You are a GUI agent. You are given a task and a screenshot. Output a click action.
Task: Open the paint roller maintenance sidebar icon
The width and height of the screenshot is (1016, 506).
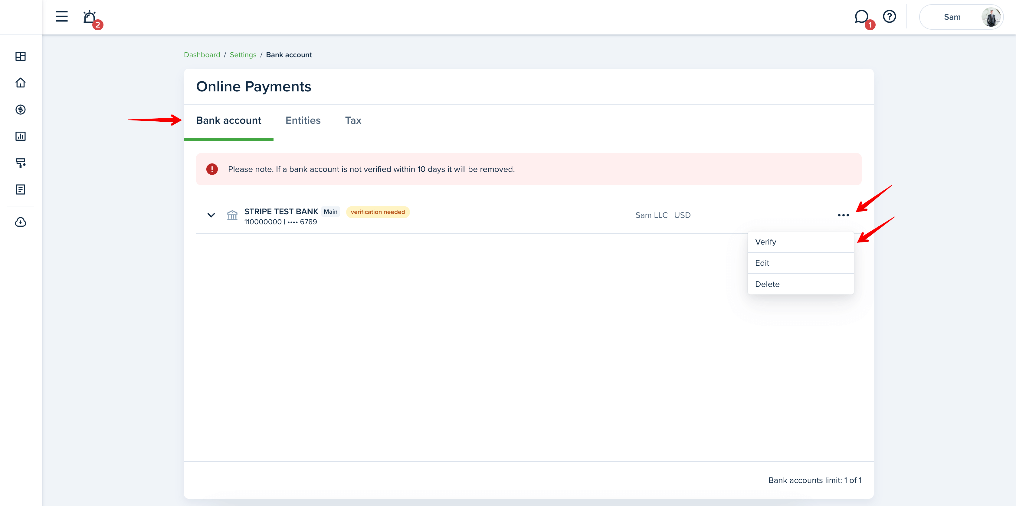(x=21, y=163)
